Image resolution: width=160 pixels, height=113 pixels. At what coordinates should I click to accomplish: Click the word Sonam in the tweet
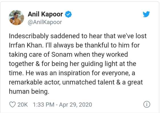pyautogui.click(x=62, y=55)
